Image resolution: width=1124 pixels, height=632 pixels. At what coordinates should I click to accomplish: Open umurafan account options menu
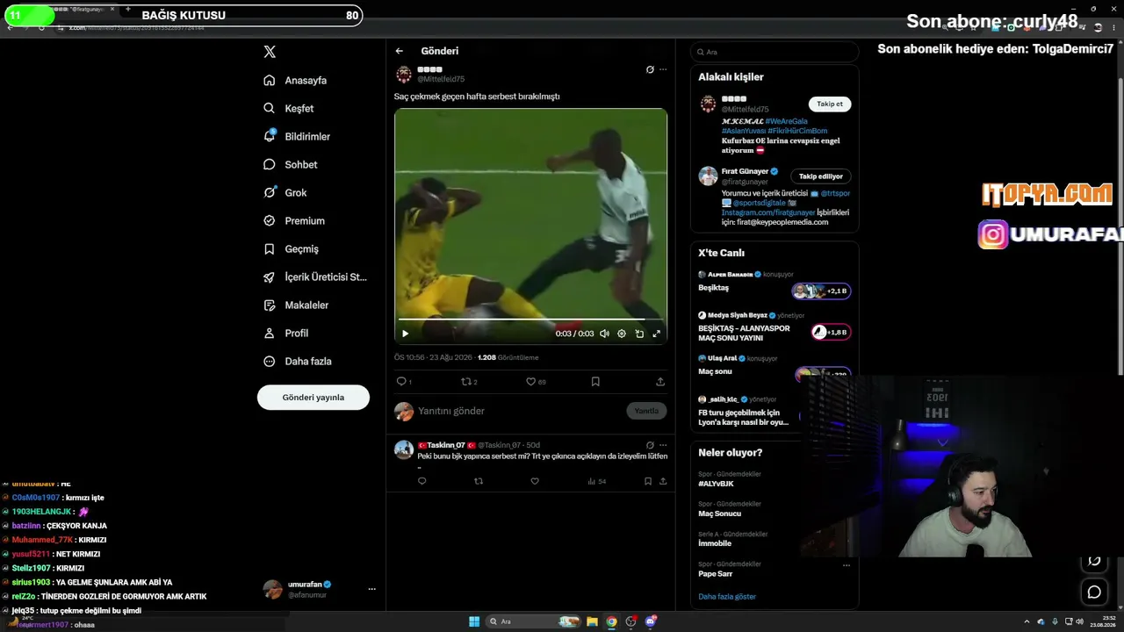click(x=371, y=589)
